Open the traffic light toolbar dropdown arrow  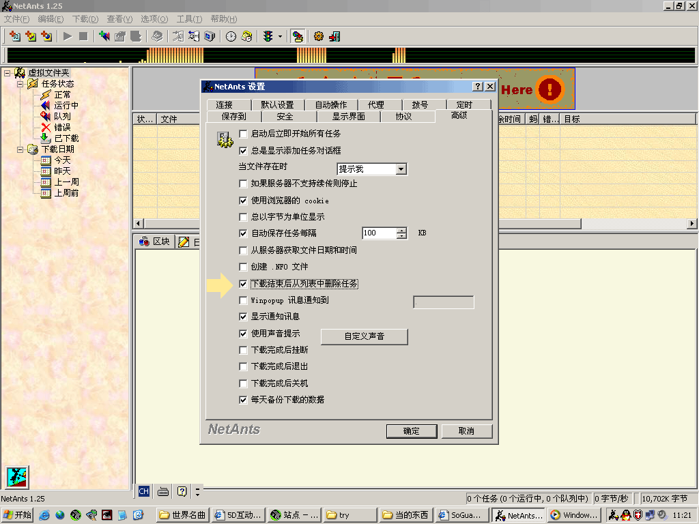tap(280, 37)
